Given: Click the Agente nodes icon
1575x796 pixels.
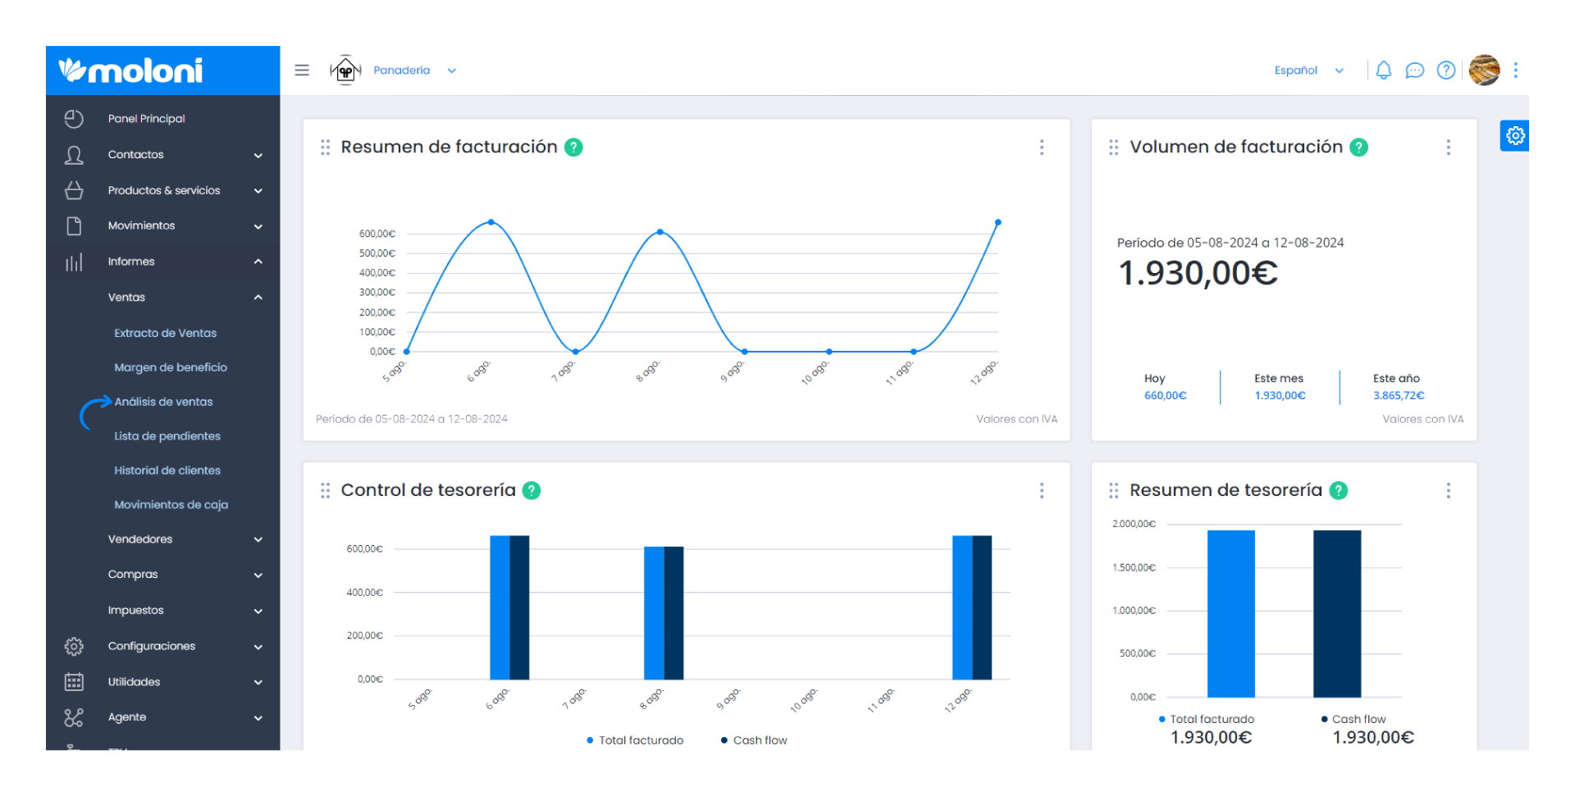Looking at the screenshot, I should coord(74,718).
